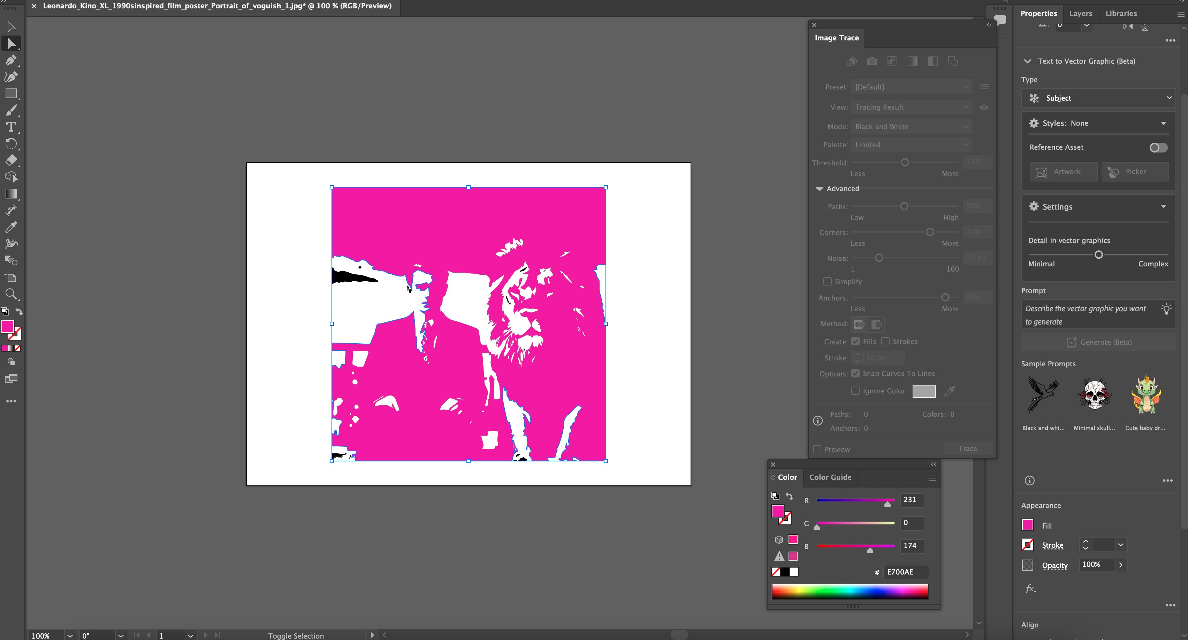This screenshot has width=1188, height=640.
Task: Click the Trace button
Action: point(967,448)
